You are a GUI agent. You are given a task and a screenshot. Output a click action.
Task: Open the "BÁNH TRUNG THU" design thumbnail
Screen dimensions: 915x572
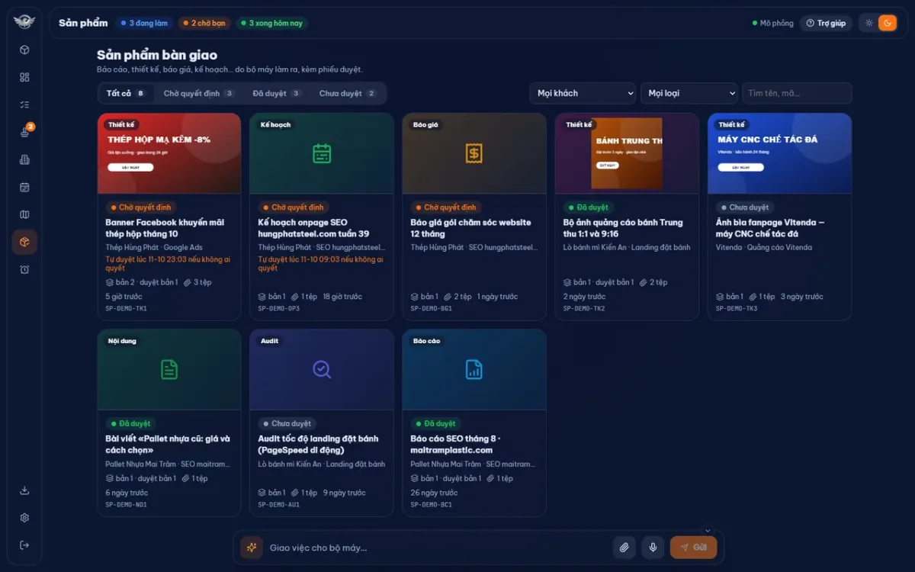[x=627, y=153]
